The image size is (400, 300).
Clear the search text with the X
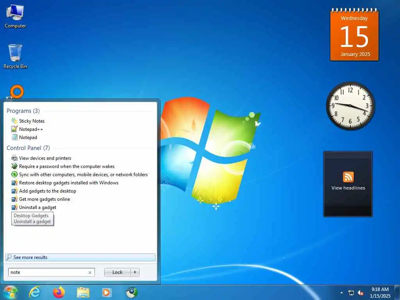[x=90, y=272]
